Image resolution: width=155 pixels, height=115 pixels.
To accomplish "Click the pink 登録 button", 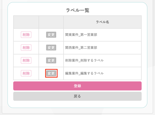I will 77,86.
